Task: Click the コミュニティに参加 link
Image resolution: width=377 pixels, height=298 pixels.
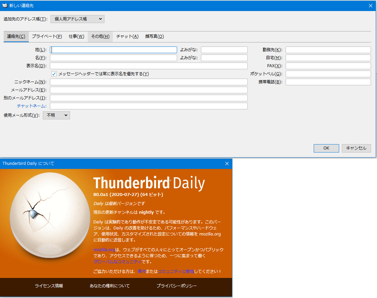Action: point(176,271)
